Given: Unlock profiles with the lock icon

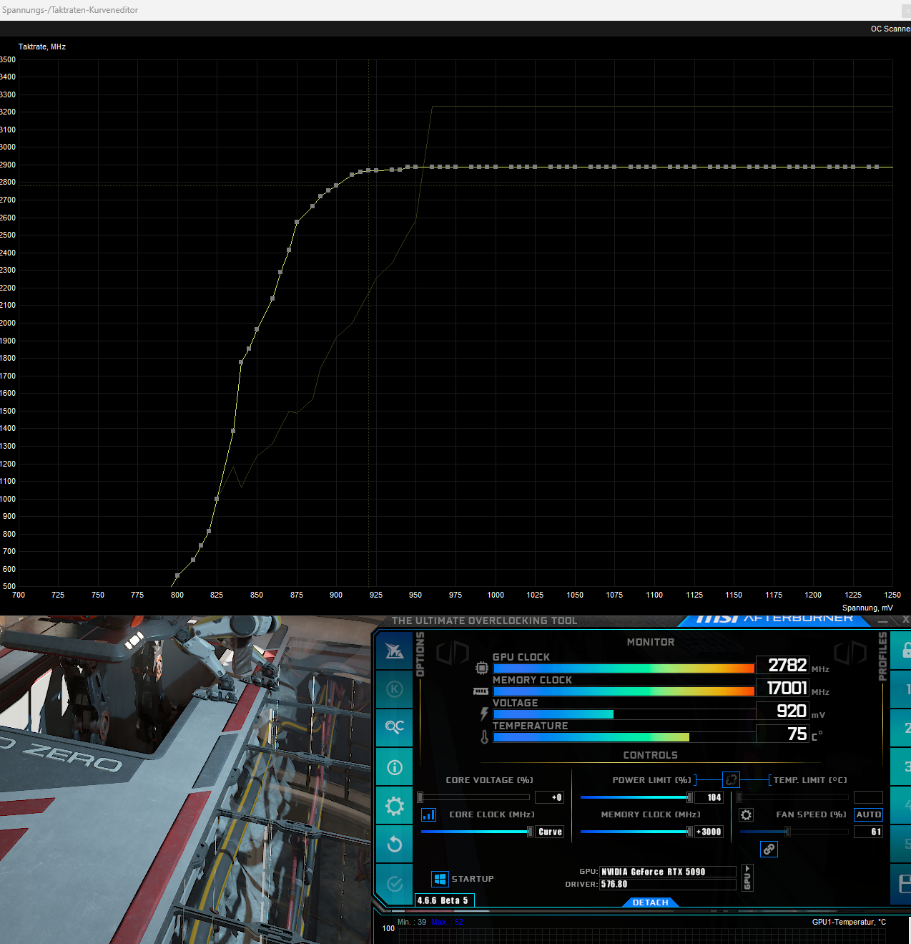Looking at the screenshot, I should 905,650.
